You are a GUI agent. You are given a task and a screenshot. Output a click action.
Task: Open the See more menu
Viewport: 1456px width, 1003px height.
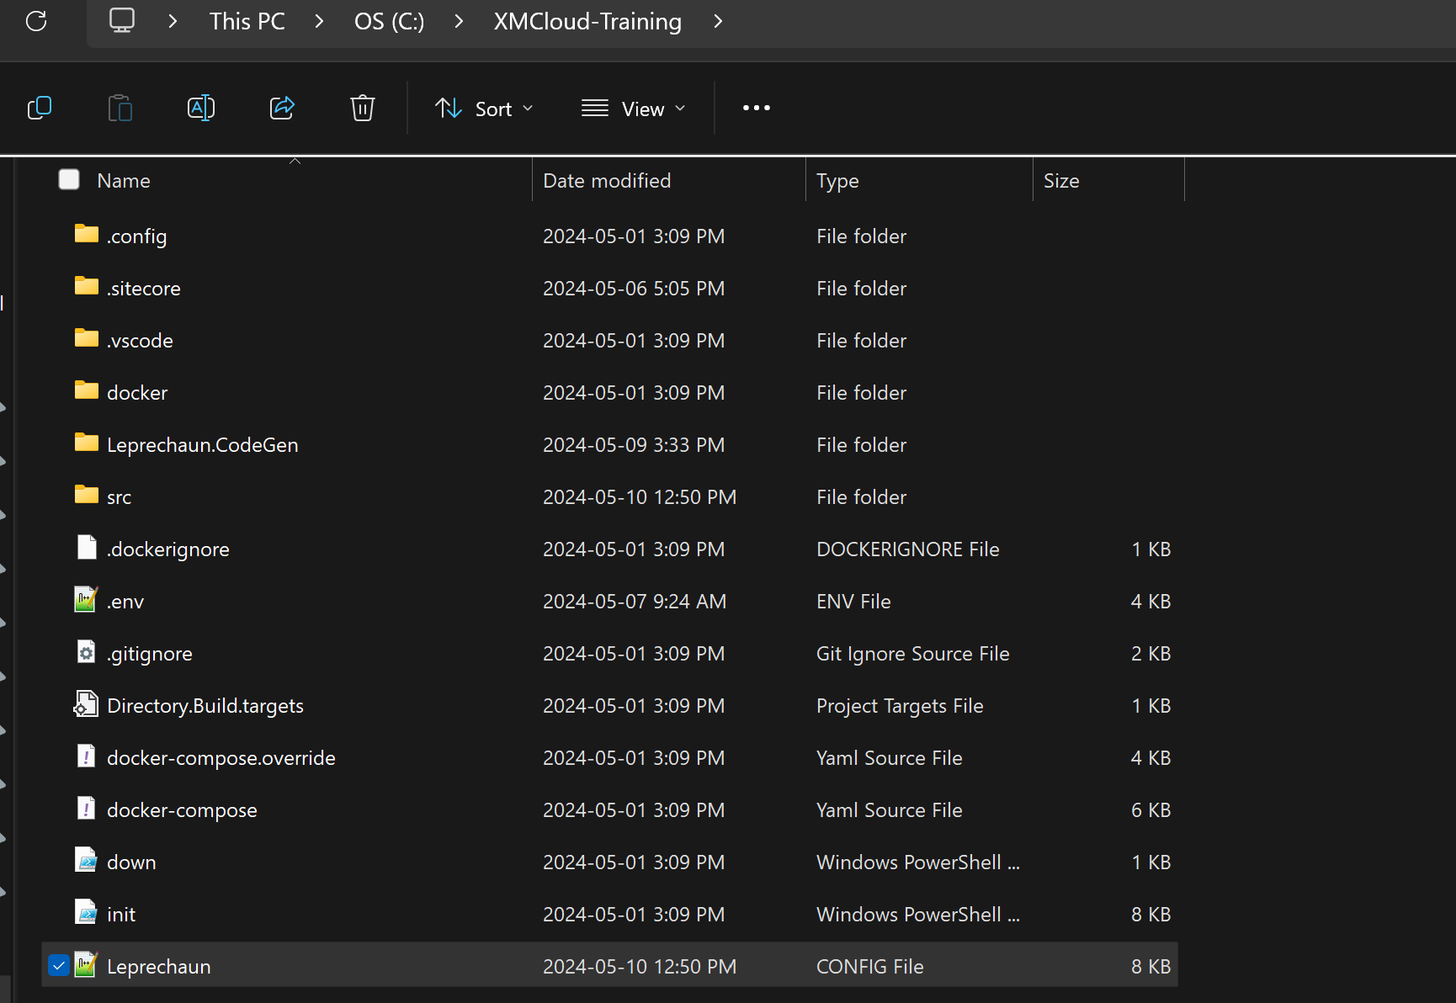coord(756,108)
